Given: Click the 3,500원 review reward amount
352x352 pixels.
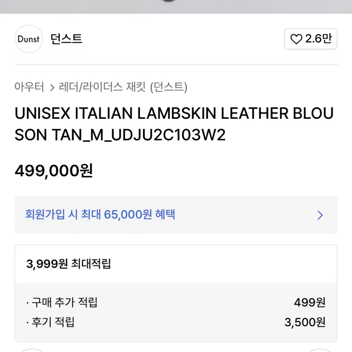Looking at the screenshot, I should coord(305,322).
